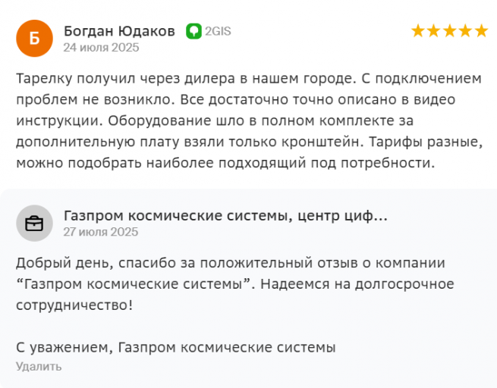Click the first rating star
Image resolution: width=497 pixels, height=388 pixels.
pyautogui.click(x=418, y=31)
